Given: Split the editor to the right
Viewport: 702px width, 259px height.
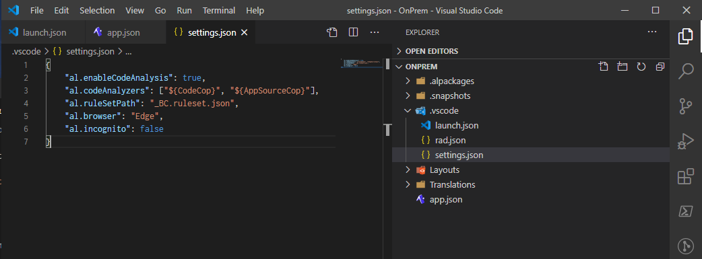Looking at the screenshot, I should tap(353, 32).
